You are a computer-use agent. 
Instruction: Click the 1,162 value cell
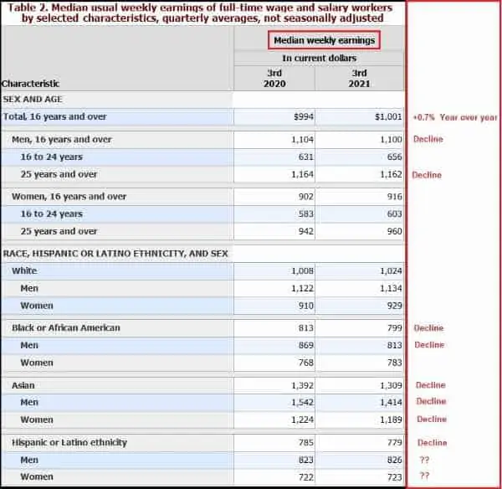click(x=360, y=174)
